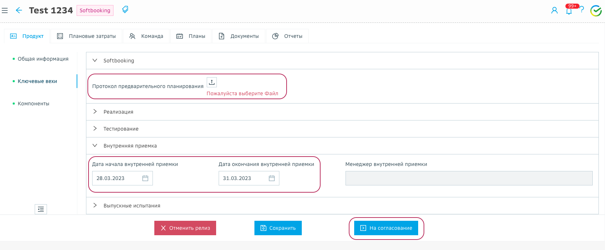The width and height of the screenshot is (605, 250).
Task: Open the hamburger main menu
Action: [5, 10]
